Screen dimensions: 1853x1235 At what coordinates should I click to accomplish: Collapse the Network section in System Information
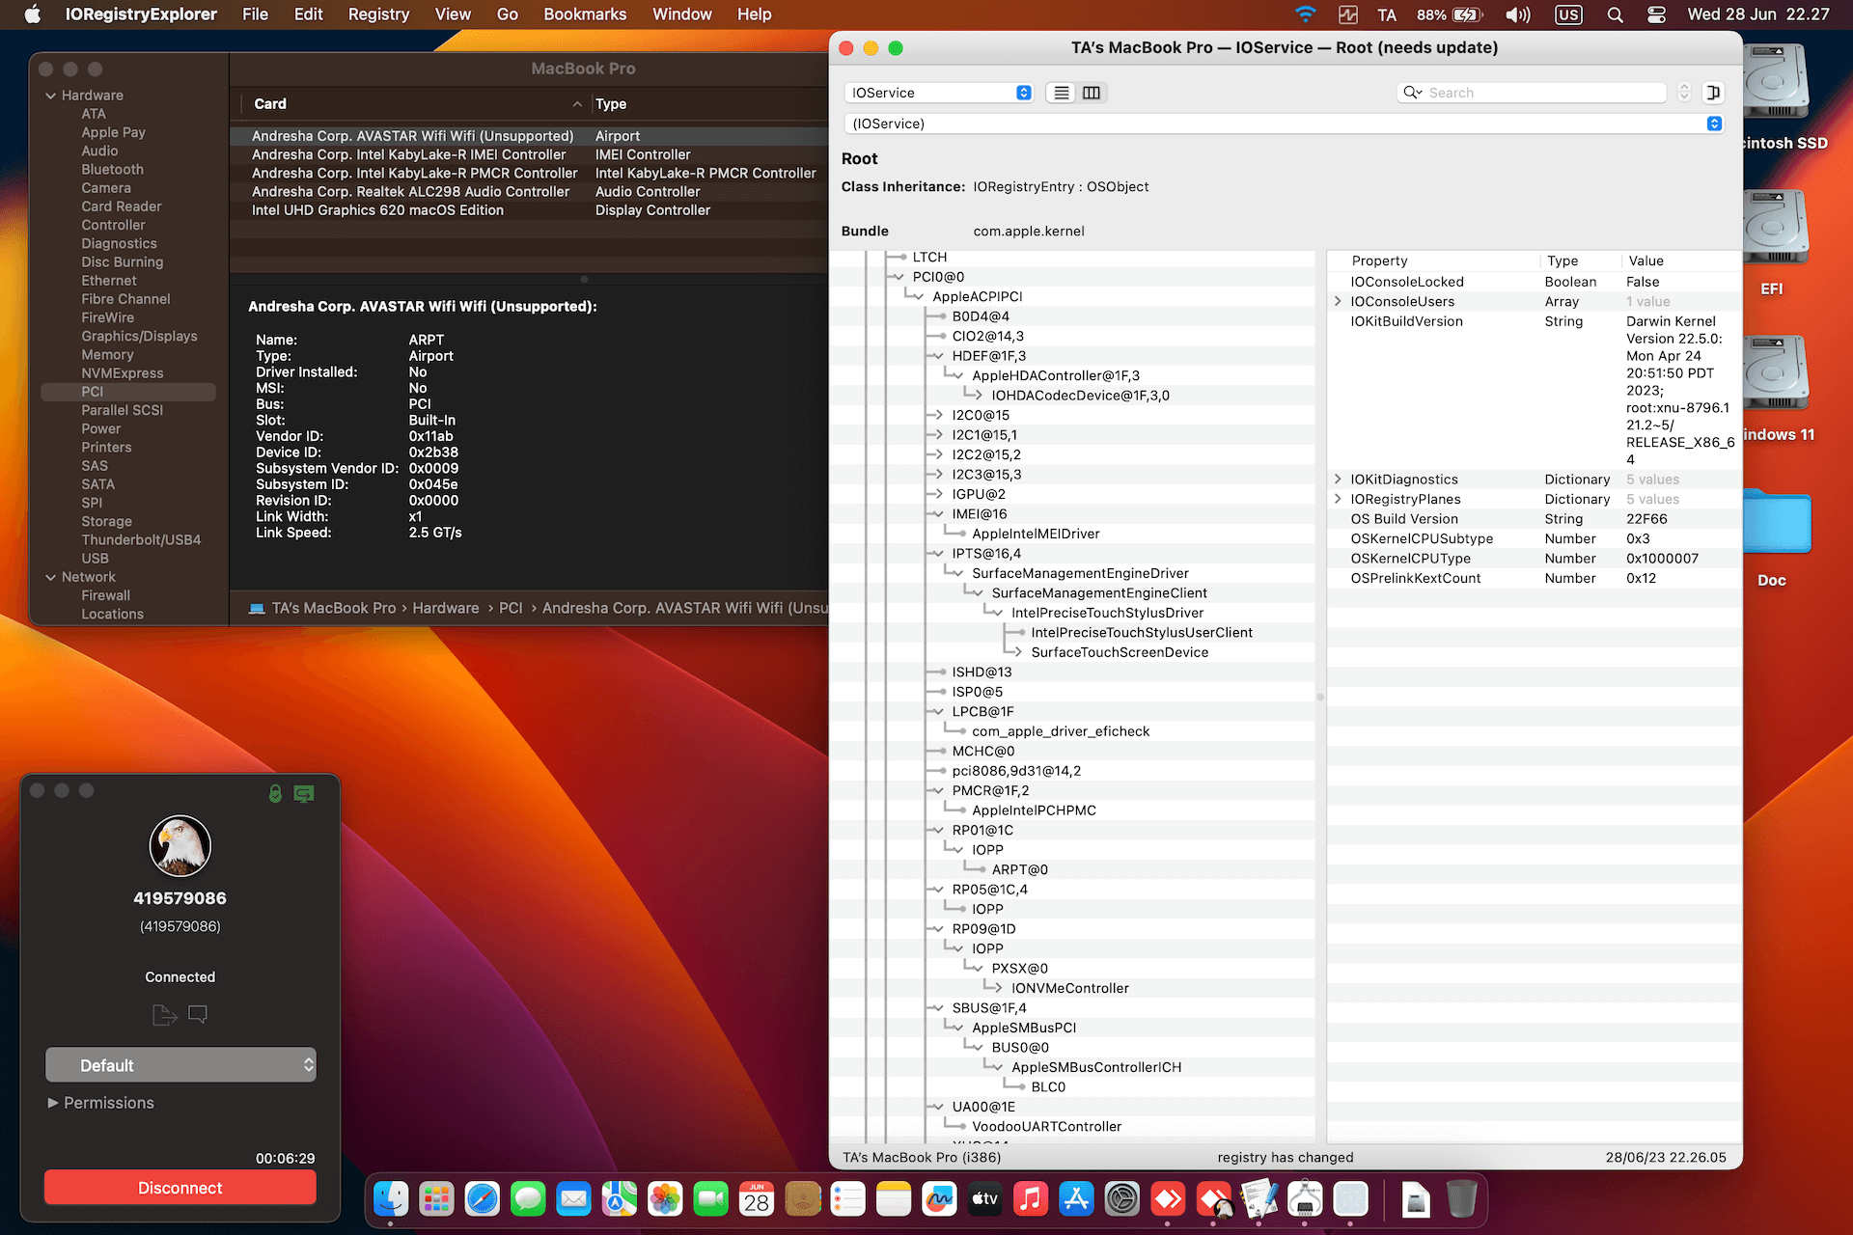50,577
